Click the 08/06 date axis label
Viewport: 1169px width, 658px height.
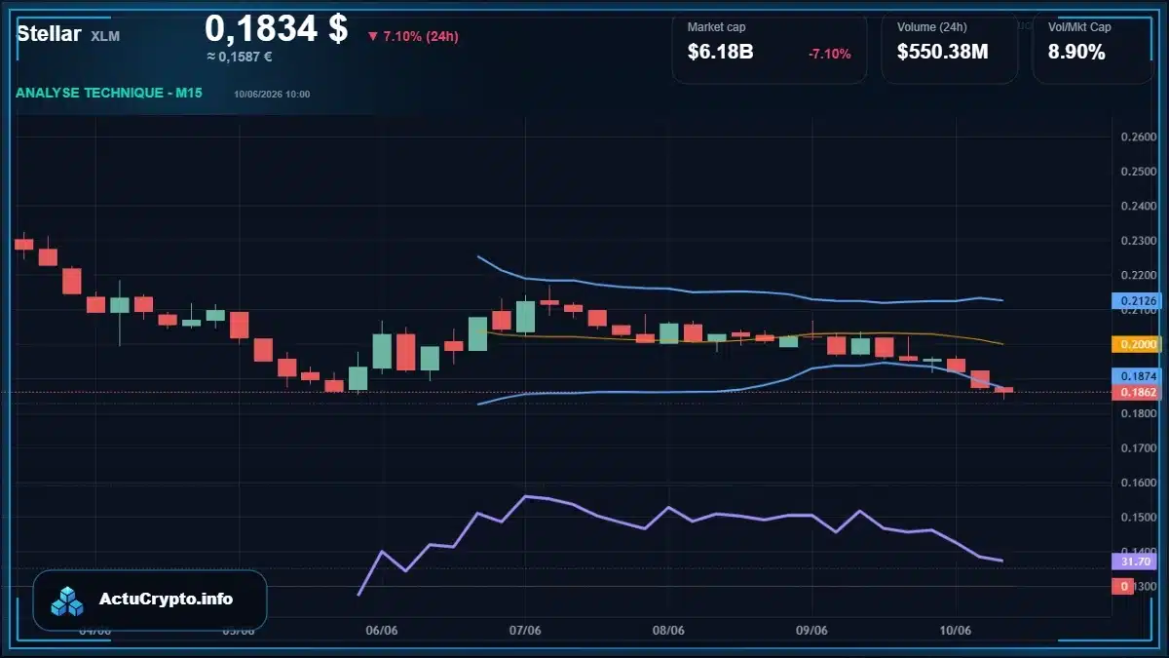click(x=668, y=630)
